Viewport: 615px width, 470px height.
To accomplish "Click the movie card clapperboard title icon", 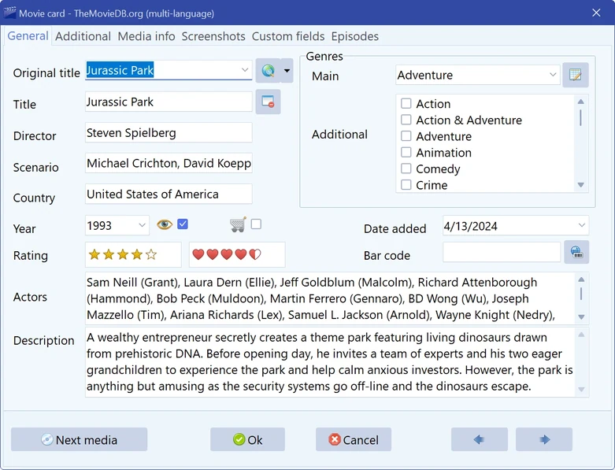I will coord(9,13).
